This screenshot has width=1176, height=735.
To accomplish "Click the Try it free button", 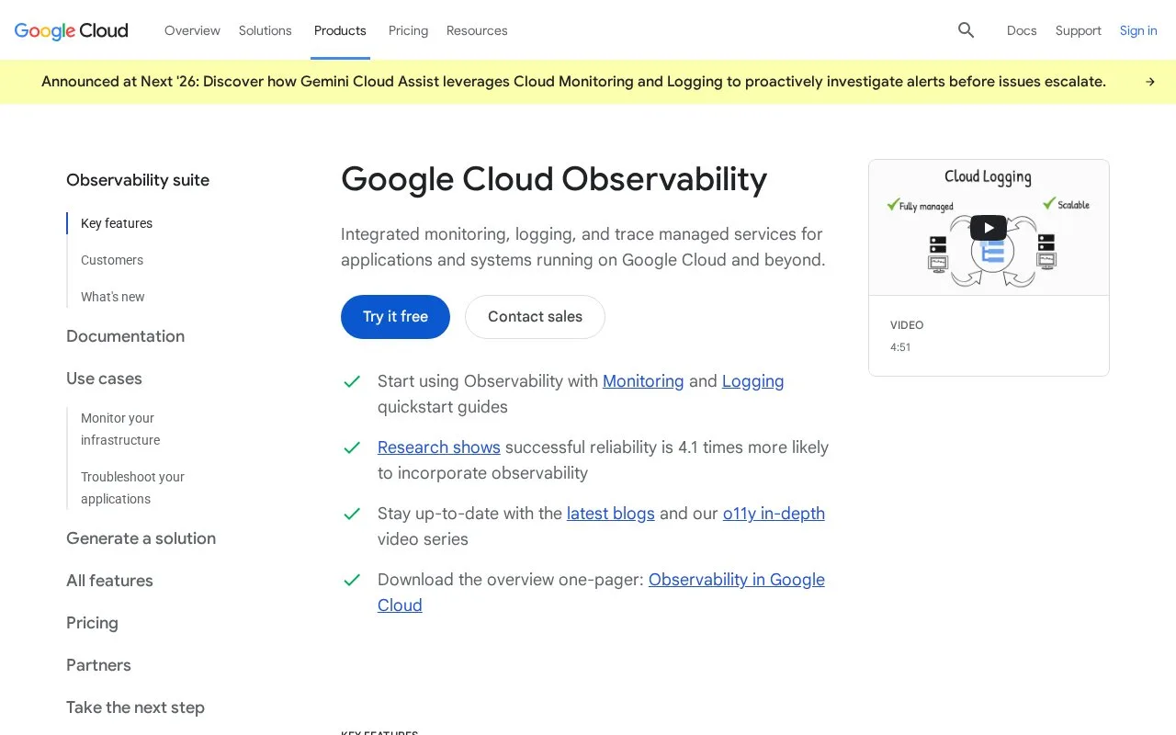I will tap(395, 317).
